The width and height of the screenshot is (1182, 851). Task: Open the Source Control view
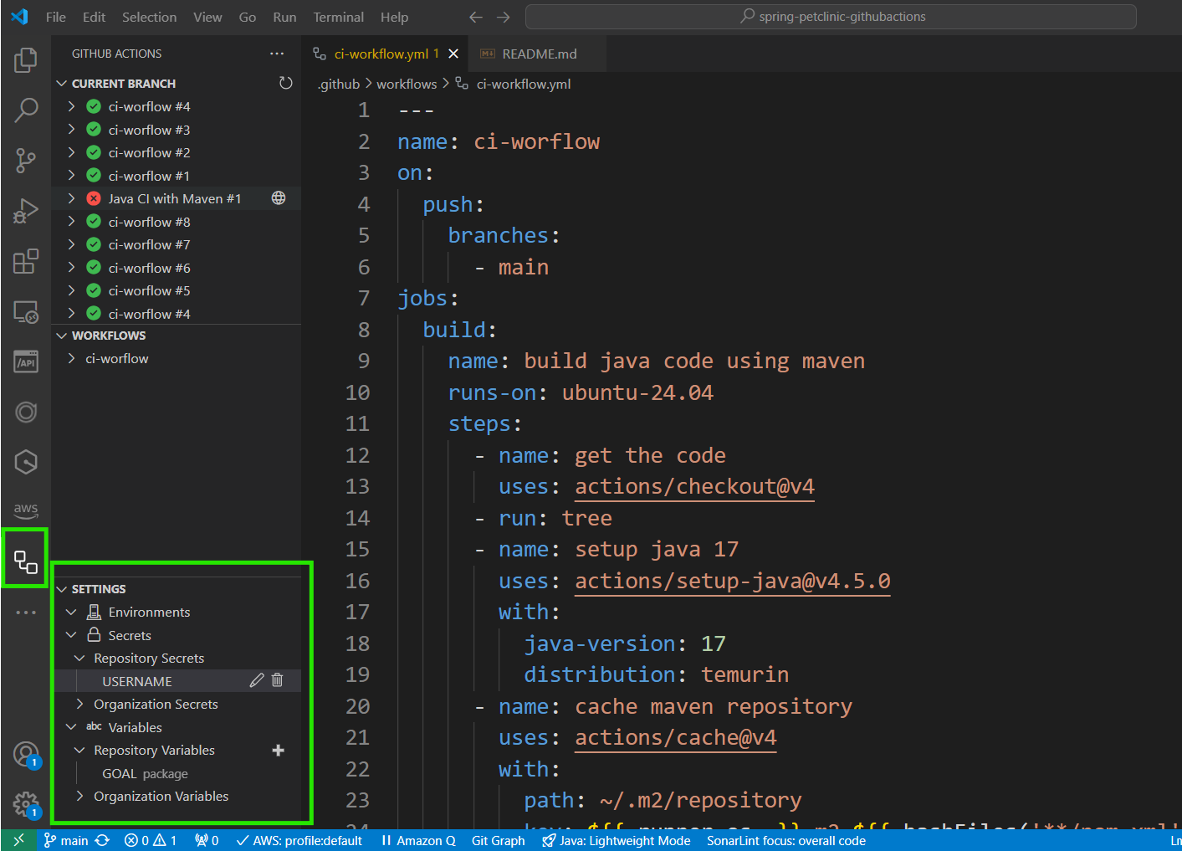point(25,161)
